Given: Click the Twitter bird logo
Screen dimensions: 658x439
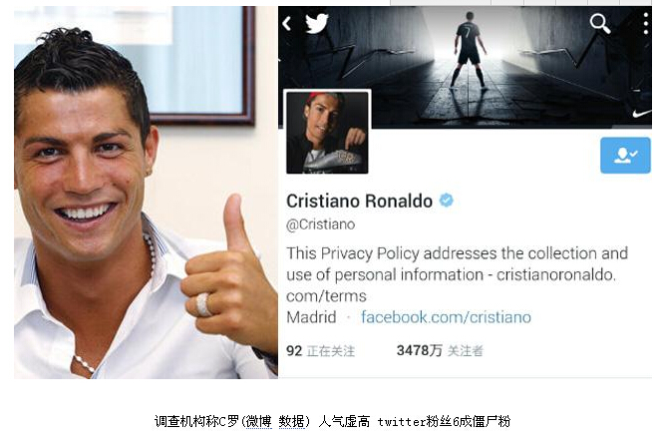Looking at the screenshot, I should [x=316, y=23].
